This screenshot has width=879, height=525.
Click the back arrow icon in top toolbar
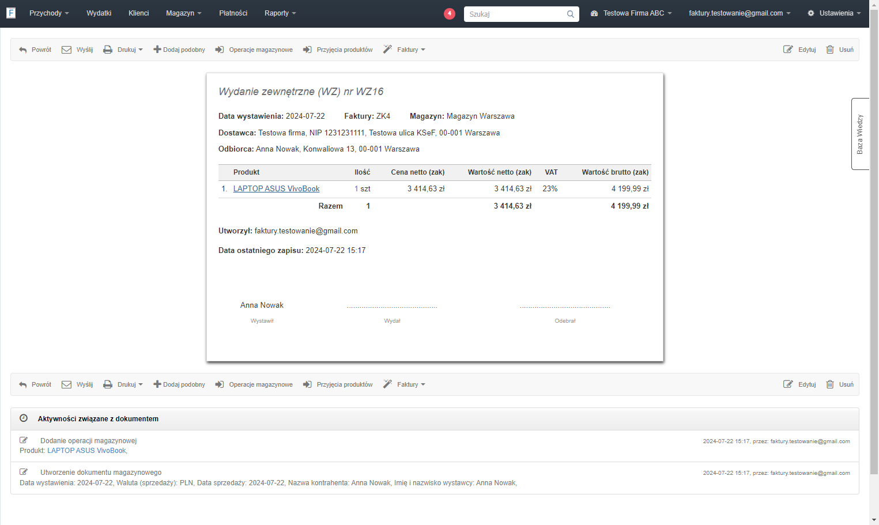pos(23,50)
